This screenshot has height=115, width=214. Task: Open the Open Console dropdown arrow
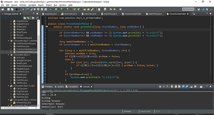204,87
